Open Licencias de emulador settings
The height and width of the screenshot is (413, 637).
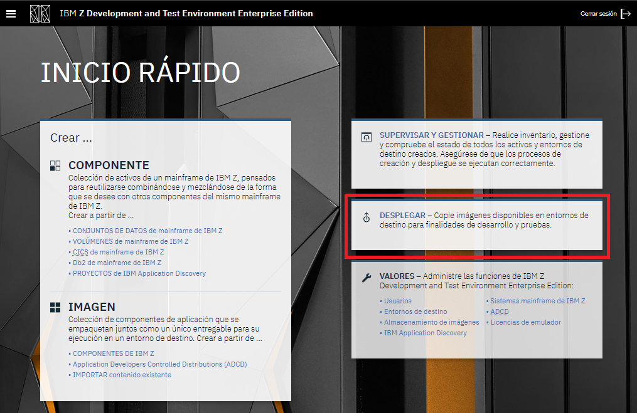pyautogui.click(x=525, y=322)
